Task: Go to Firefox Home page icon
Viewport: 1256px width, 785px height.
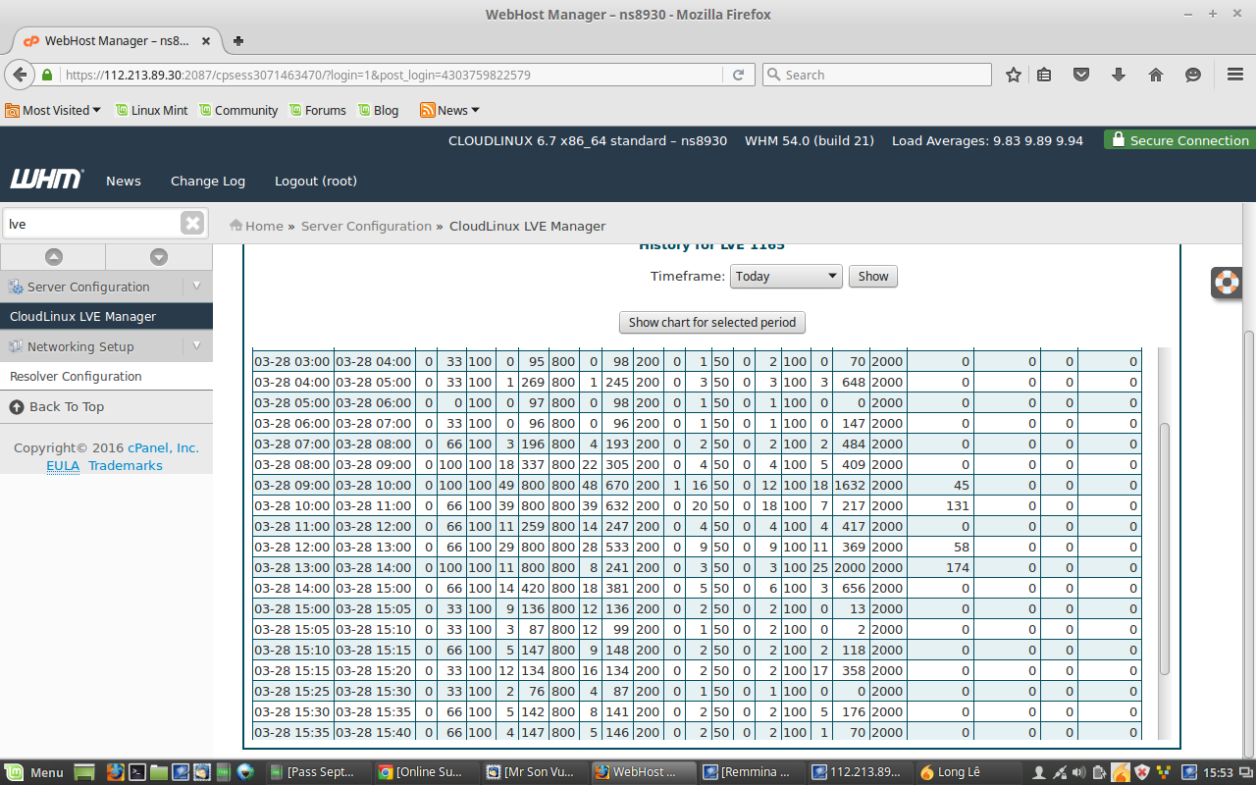Action: pyautogui.click(x=1155, y=75)
